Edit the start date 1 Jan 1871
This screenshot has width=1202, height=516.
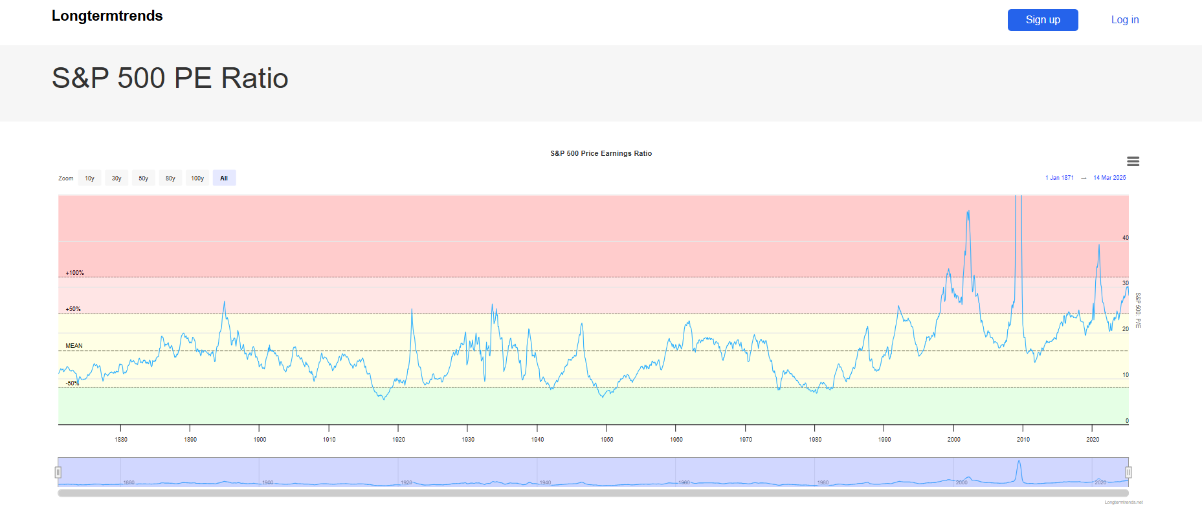(x=1060, y=178)
